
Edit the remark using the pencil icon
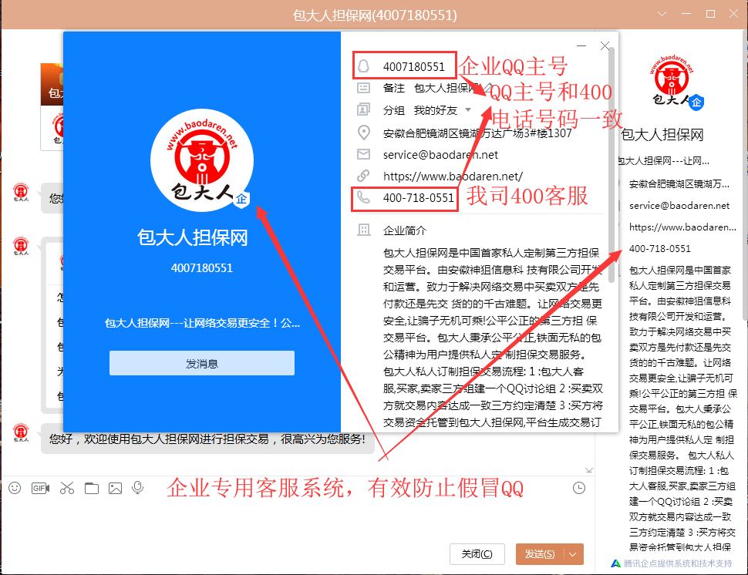[x=488, y=88]
